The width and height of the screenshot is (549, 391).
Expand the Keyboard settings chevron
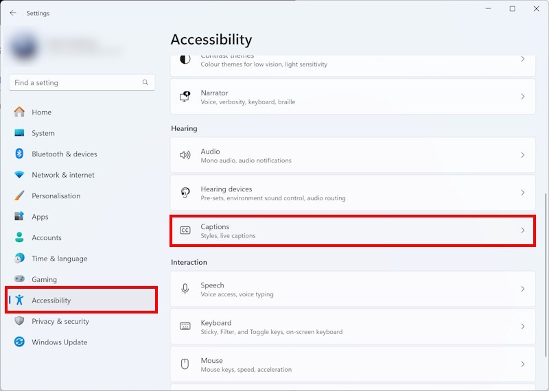(522, 327)
